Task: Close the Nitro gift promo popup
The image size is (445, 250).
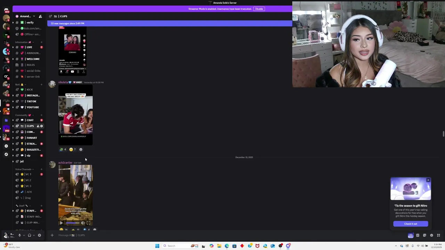Action: [428, 180]
